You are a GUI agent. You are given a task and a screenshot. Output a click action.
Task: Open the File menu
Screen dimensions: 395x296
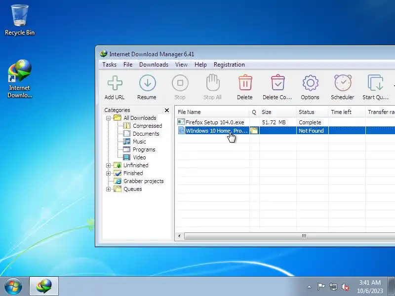click(128, 65)
